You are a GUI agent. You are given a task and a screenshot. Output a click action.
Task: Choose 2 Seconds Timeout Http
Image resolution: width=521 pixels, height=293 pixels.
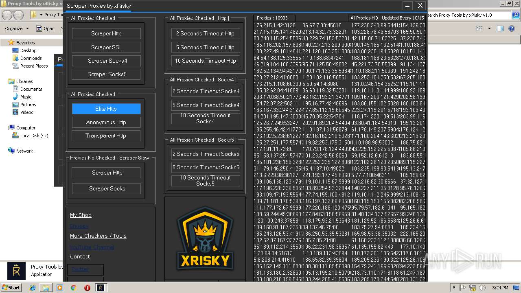point(206,33)
